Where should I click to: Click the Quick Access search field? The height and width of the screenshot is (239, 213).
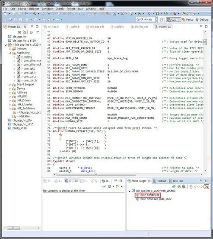[x=145, y=19]
